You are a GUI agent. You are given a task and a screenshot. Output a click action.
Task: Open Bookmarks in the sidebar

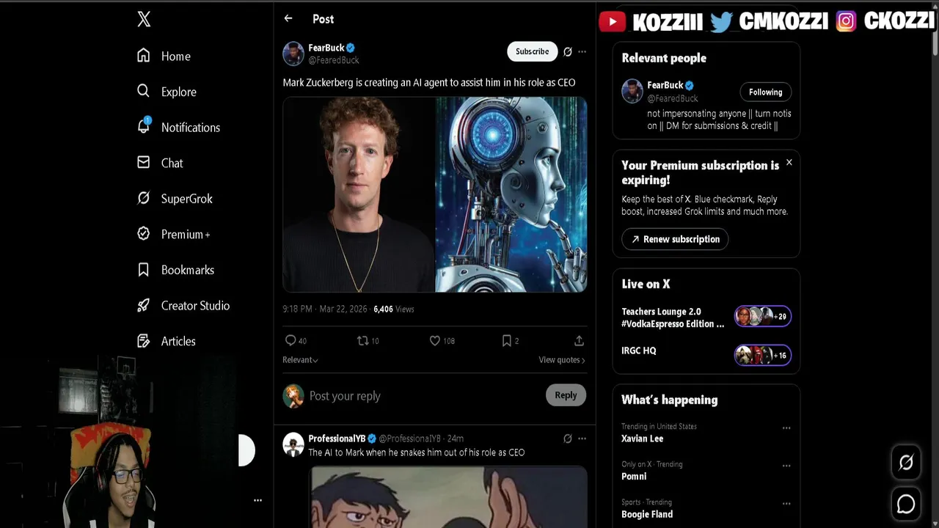tap(187, 270)
